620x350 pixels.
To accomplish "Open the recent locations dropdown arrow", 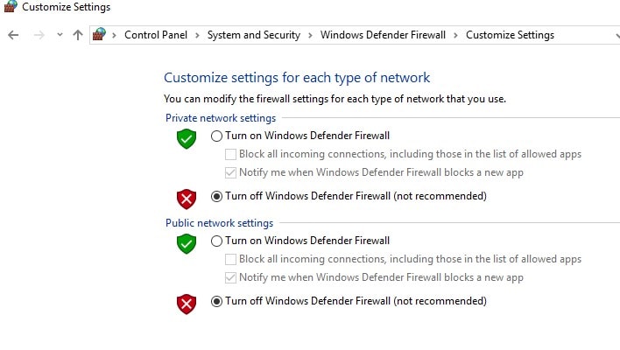I will [60, 35].
